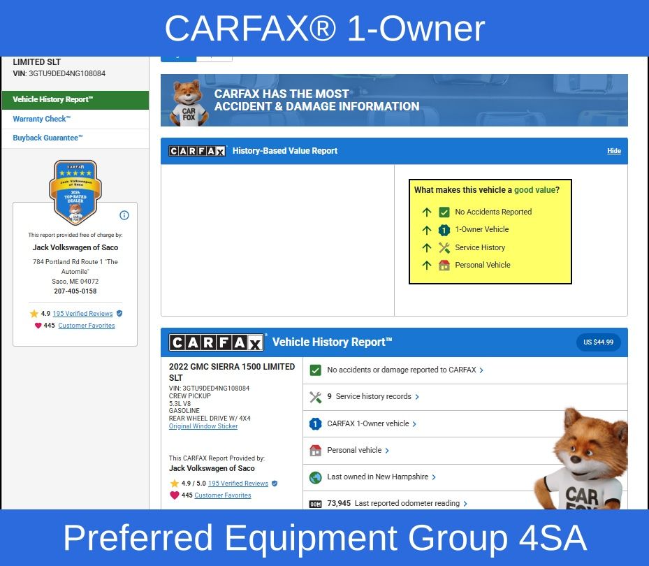Click the US $44.99 price button
This screenshot has width=649, height=566.
(598, 342)
